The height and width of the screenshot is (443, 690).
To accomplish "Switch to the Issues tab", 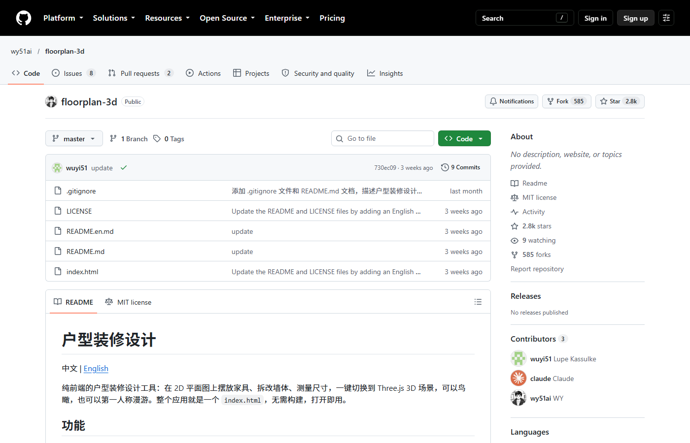I will click(x=74, y=73).
